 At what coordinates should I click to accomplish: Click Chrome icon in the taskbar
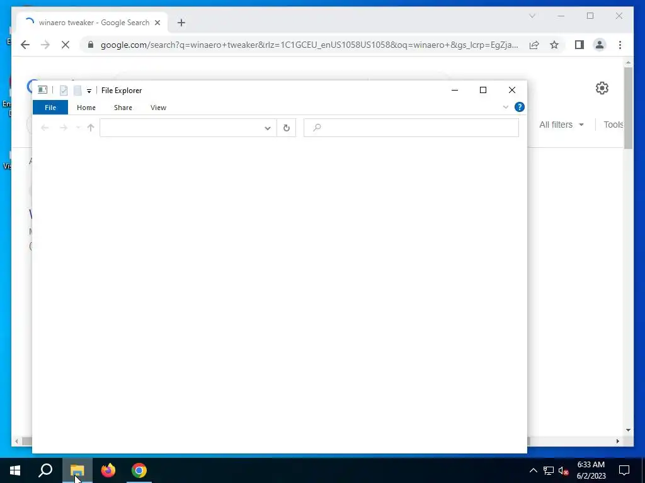click(139, 470)
